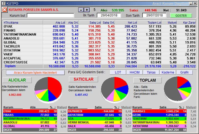Switch display mode to LOT

(x=118, y=72)
